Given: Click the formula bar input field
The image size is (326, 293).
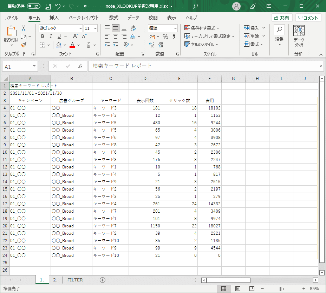Looking at the screenshot, I should [204, 66].
